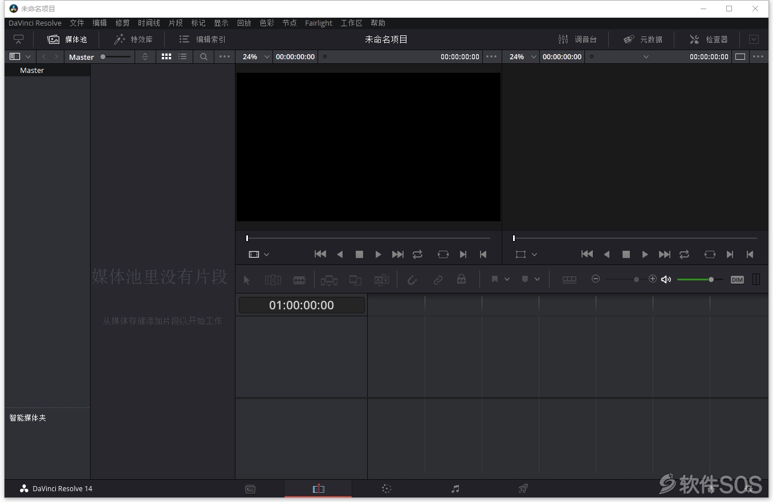Screen dimensions: 773x502
Task: Expand the panel arrow beside 检查器
Action: click(x=754, y=39)
